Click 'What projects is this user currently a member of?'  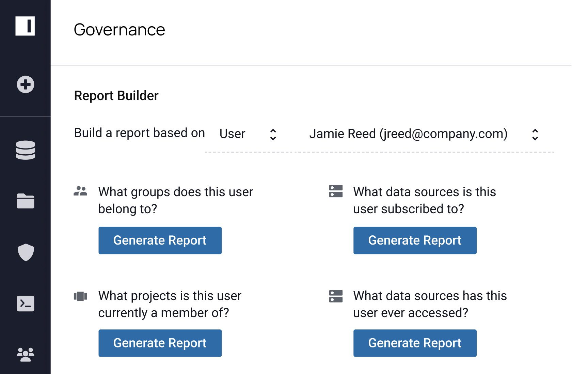(x=170, y=304)
